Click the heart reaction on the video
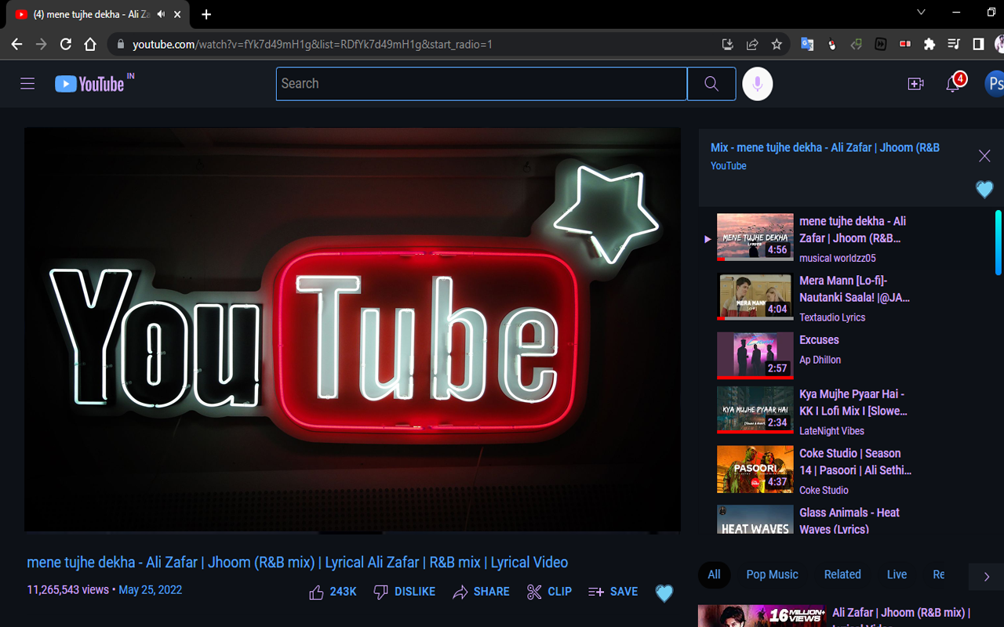 coord(664,593)
